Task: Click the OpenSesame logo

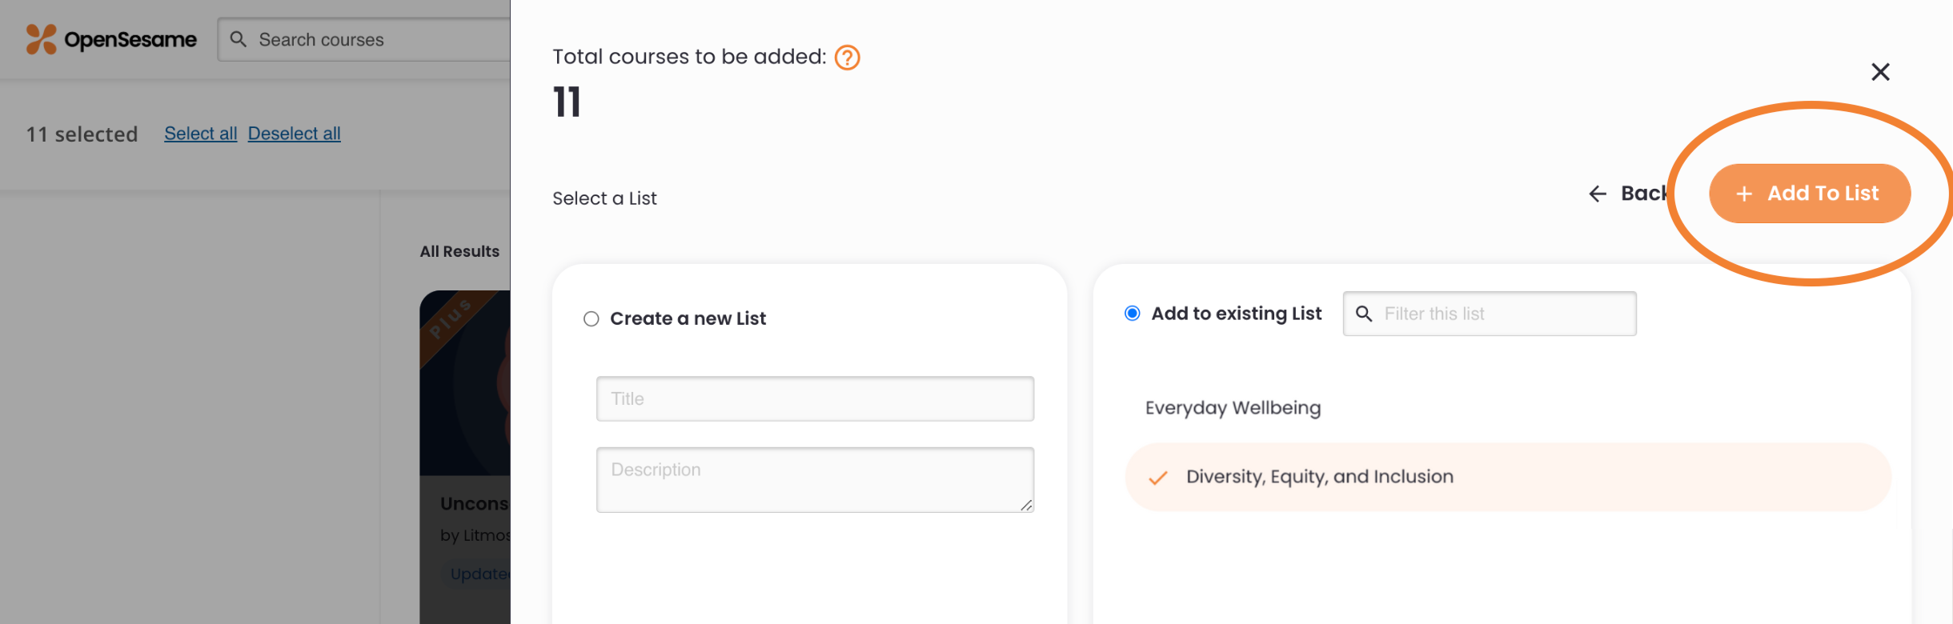Action: pyautogui.click(x=110, y=39)
